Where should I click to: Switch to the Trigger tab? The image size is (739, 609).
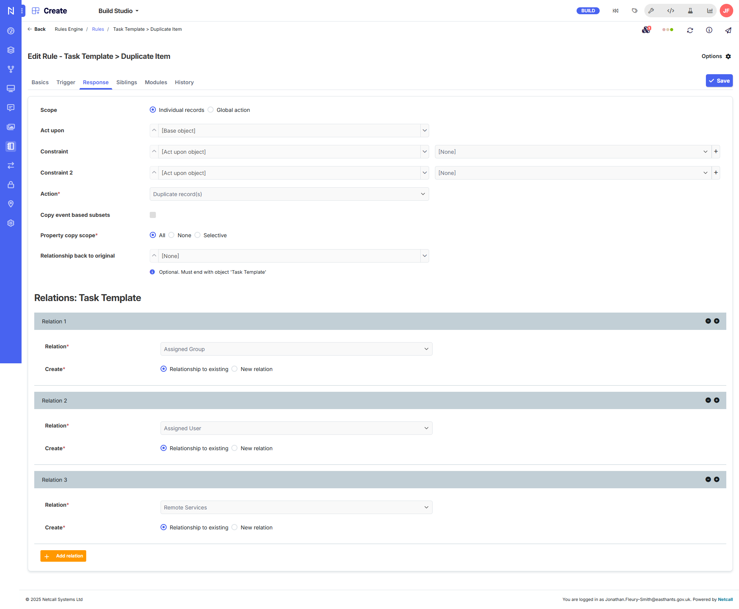tap(66, 82)
